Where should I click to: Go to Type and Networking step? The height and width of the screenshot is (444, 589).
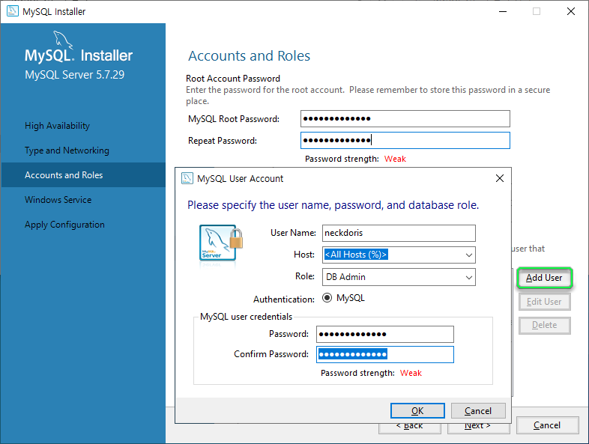click(67, 150)
